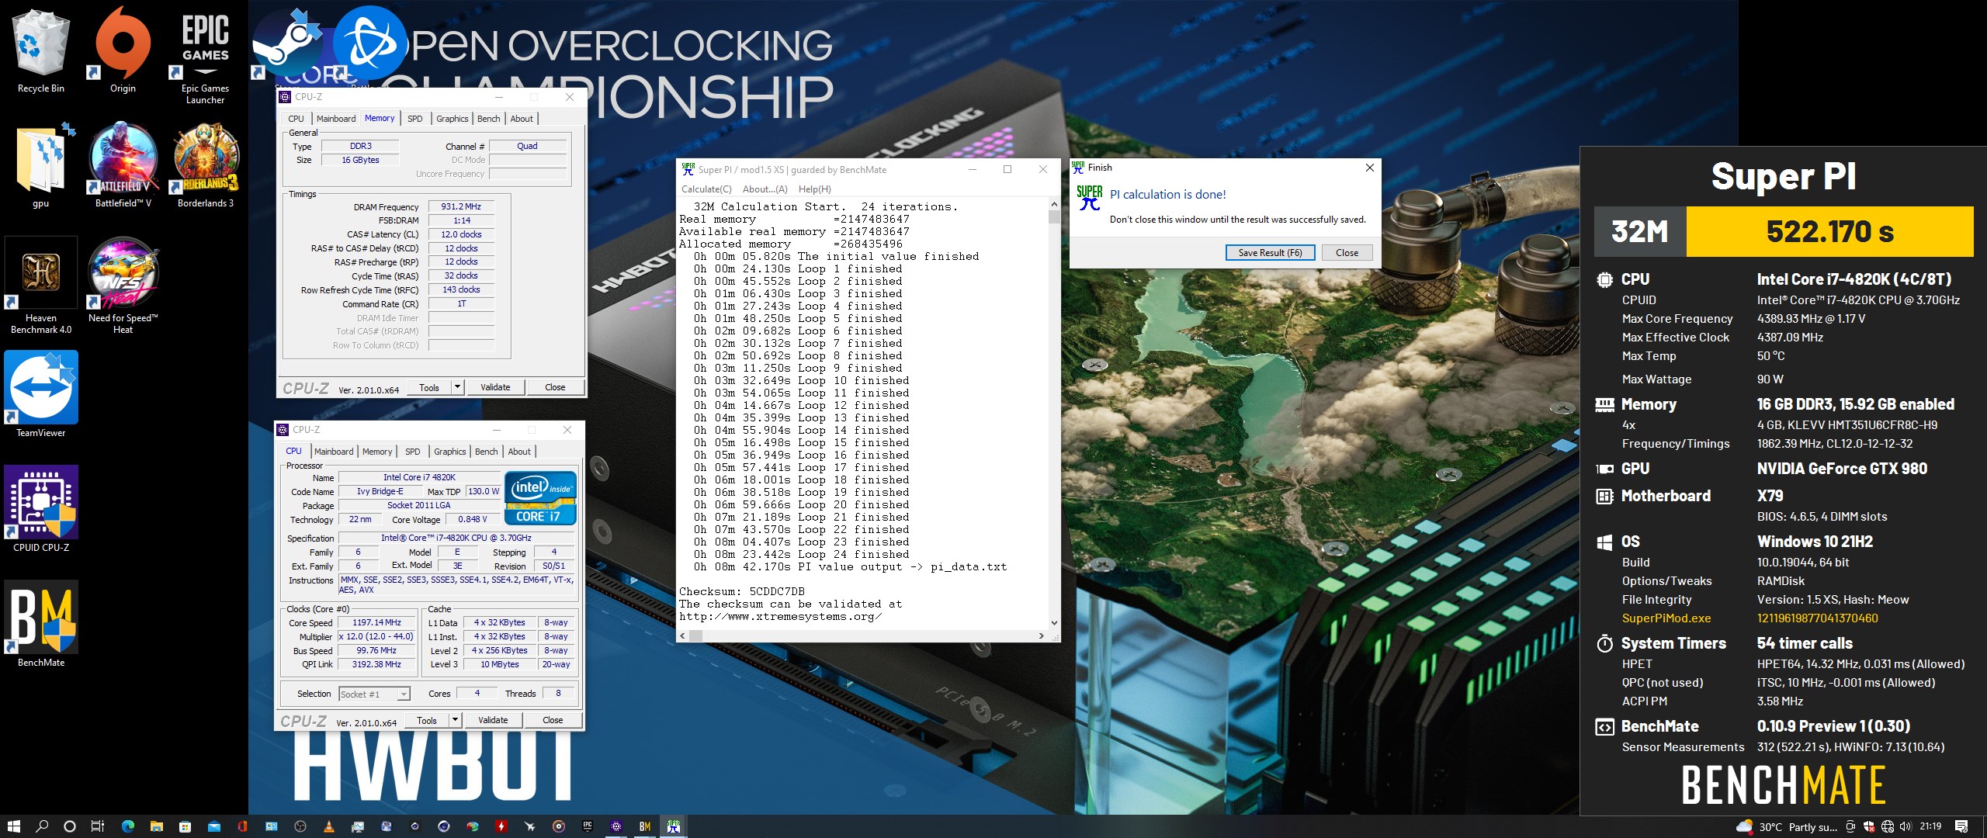The height and width of the screenshot is (838, 1987).
Task: Click Super PI horizontal scrollbar right arrow
Action: (x=1042, y=635)
